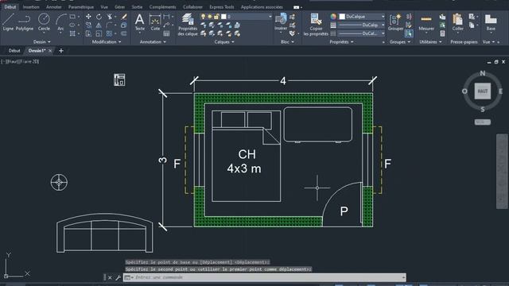Screen dimensions: 509x286
Task: Activate the Rotation tool
Action: [x=99, y=17]
